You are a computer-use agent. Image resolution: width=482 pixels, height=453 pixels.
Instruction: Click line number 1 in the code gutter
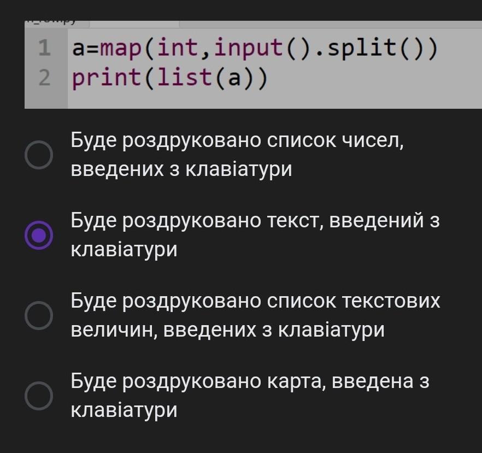click(44, 48)
